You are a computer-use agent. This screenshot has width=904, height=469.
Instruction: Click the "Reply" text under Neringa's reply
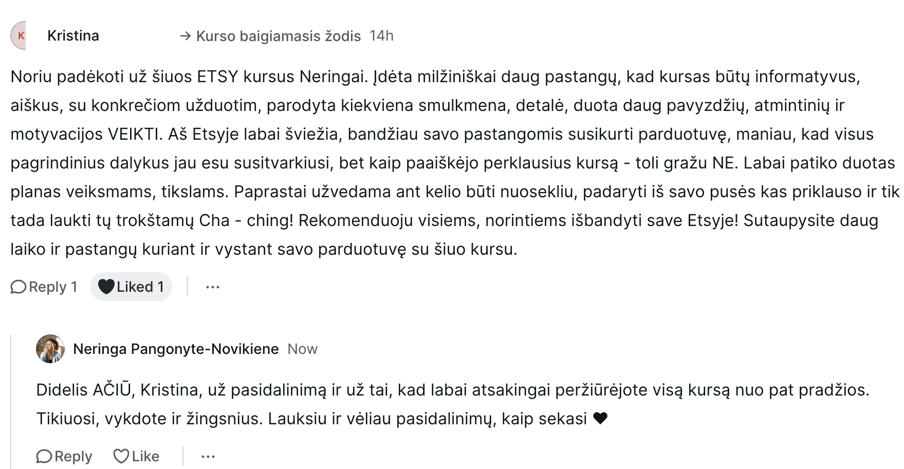tap(73, 456)
